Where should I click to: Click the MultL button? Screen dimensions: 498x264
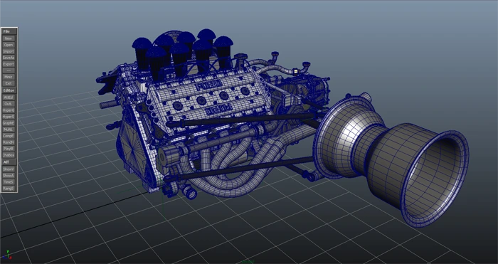9,130
